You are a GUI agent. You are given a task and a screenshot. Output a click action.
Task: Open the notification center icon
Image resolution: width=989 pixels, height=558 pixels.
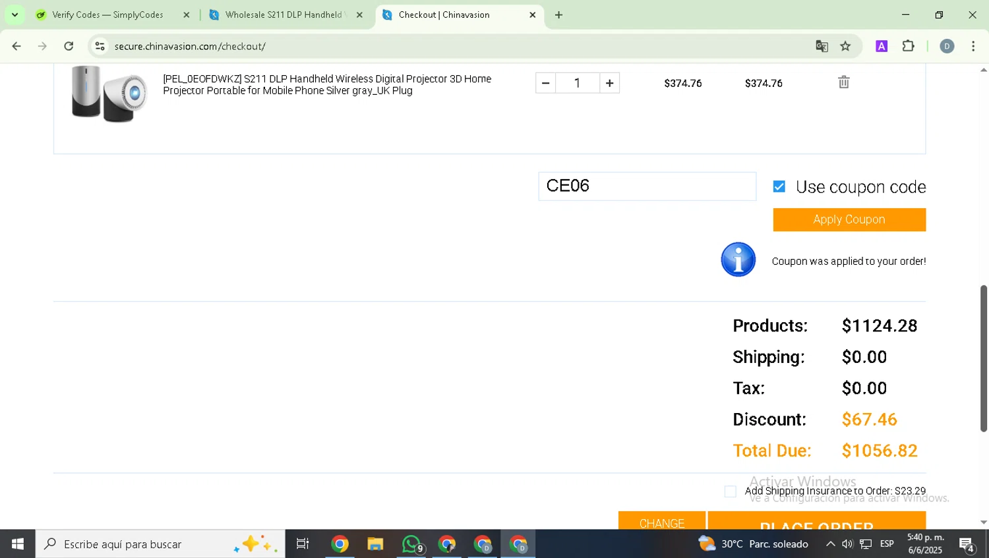(x=967, y=544)
